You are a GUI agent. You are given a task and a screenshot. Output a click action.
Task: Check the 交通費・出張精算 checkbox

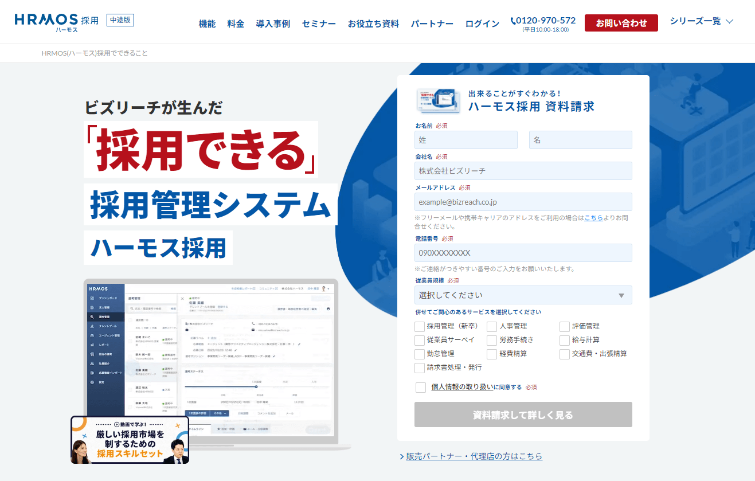click(565, 354)
